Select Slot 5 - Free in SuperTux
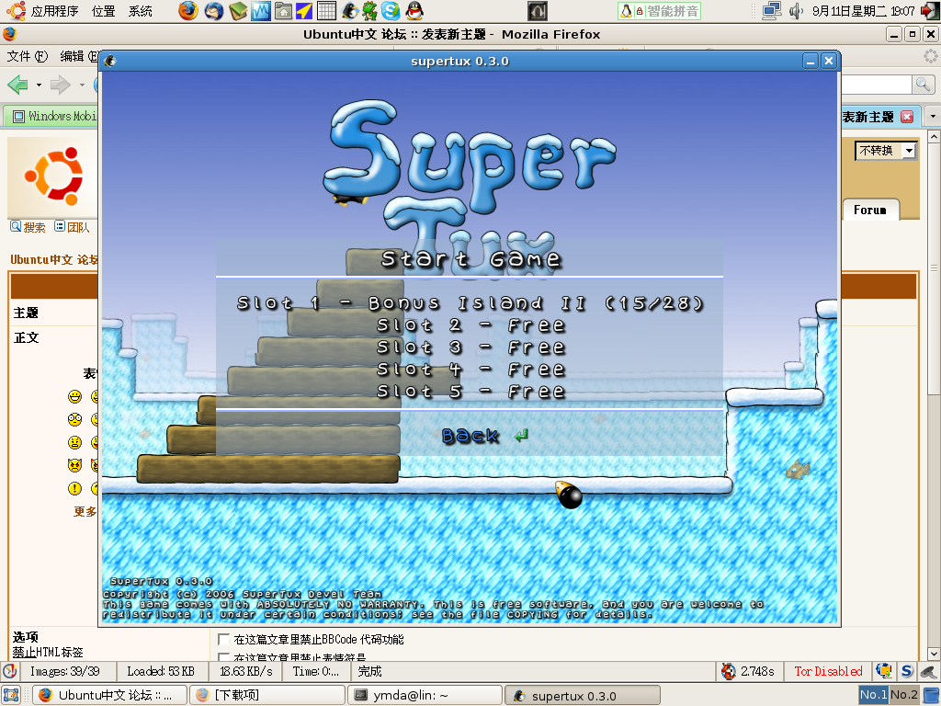941x706 pixels. coord(470,392)
